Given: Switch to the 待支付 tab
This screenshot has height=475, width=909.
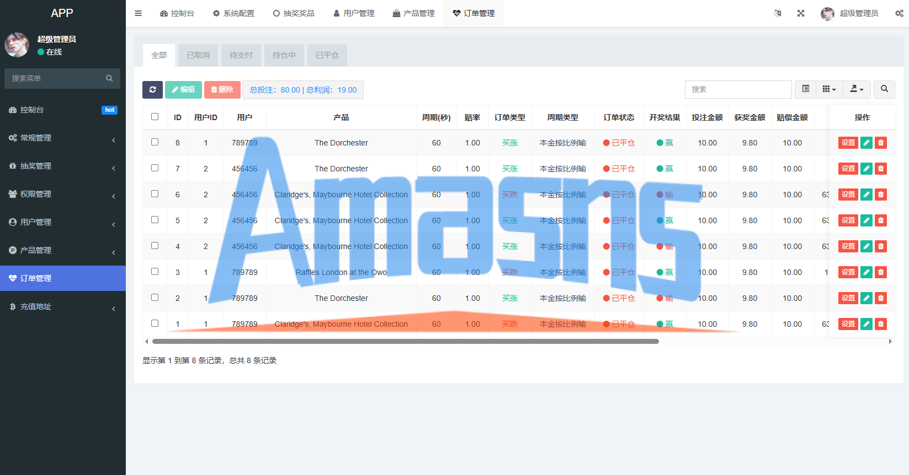Looking at the screenshot, I should (x=241, y=55).
